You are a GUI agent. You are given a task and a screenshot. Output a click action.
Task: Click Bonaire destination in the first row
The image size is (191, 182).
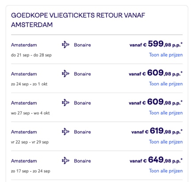(82, 45)
